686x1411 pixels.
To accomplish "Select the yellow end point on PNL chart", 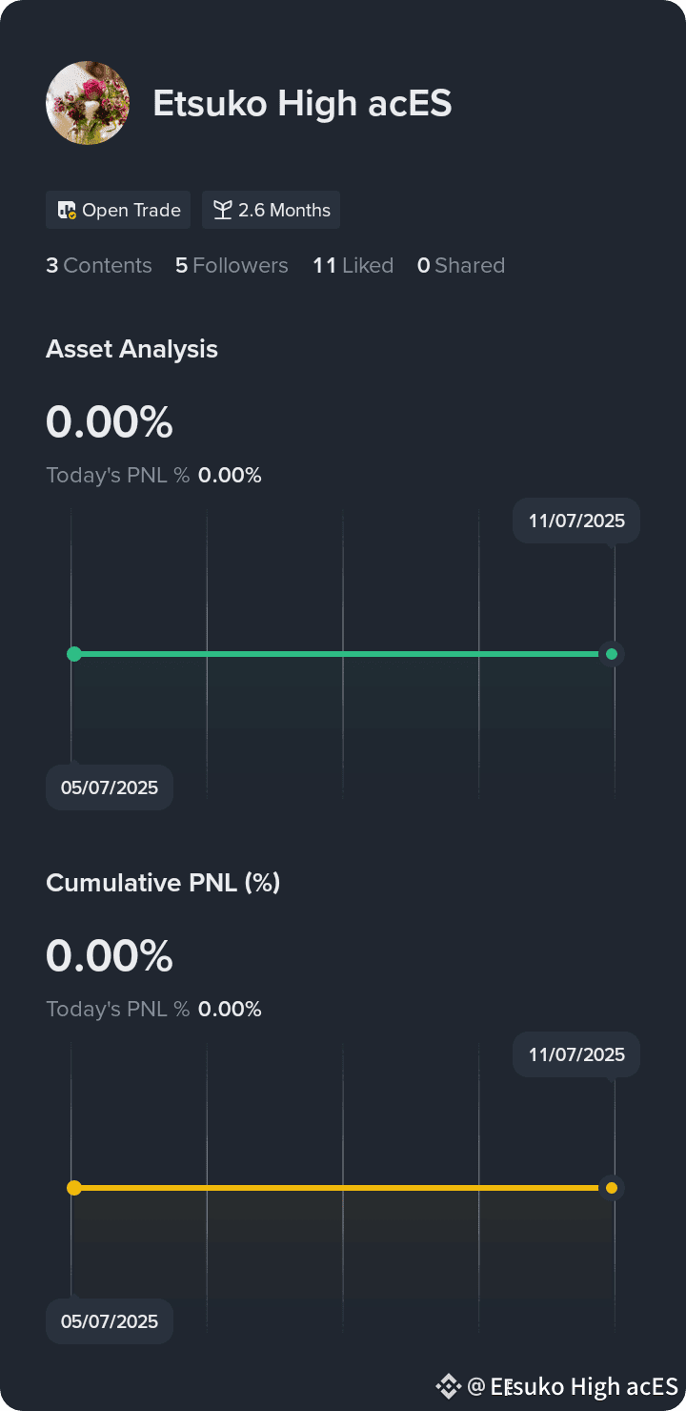I will (x=612, y=1188).
